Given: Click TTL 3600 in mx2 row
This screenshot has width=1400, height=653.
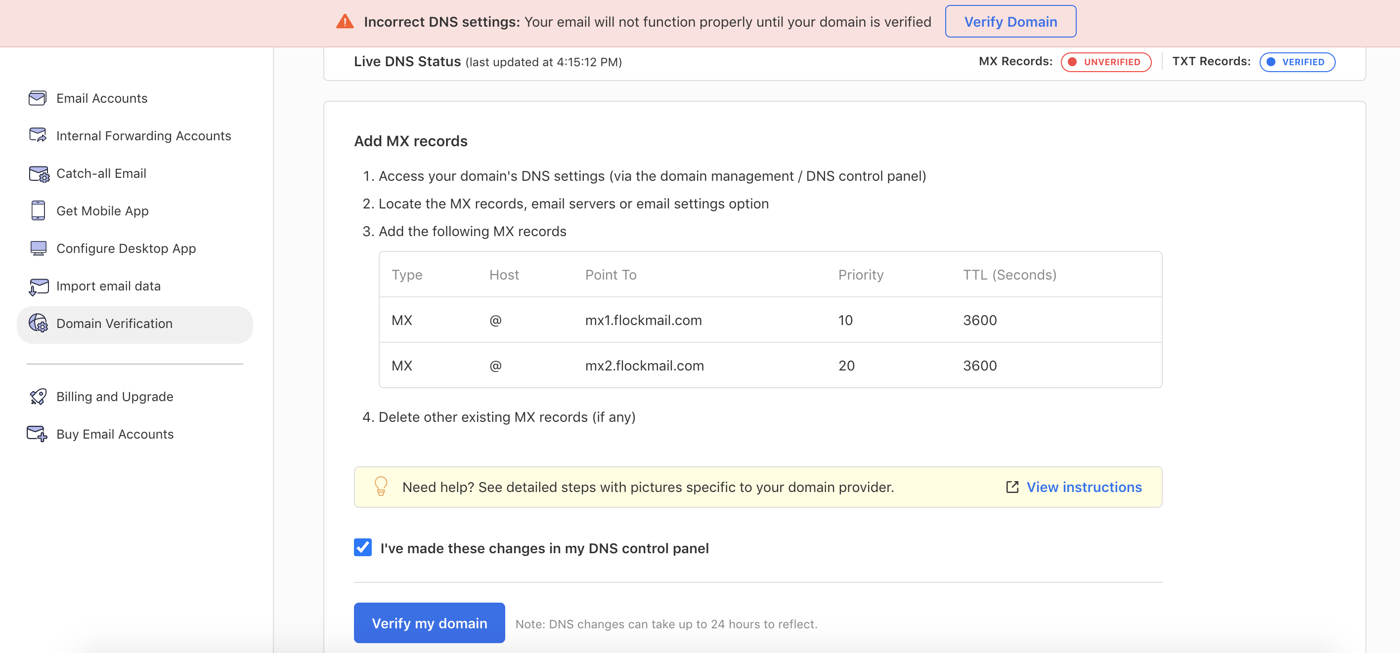Looking at the screenshot, I should pos(980,366).
